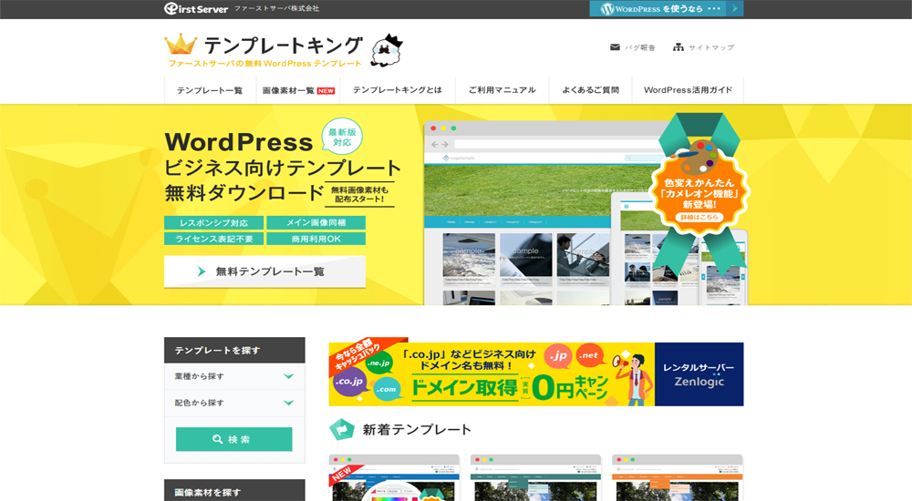This screenshot has width=912, height=501.
Task: Click the 新着テンプレート heading
Action: click(x=417, y=430)
